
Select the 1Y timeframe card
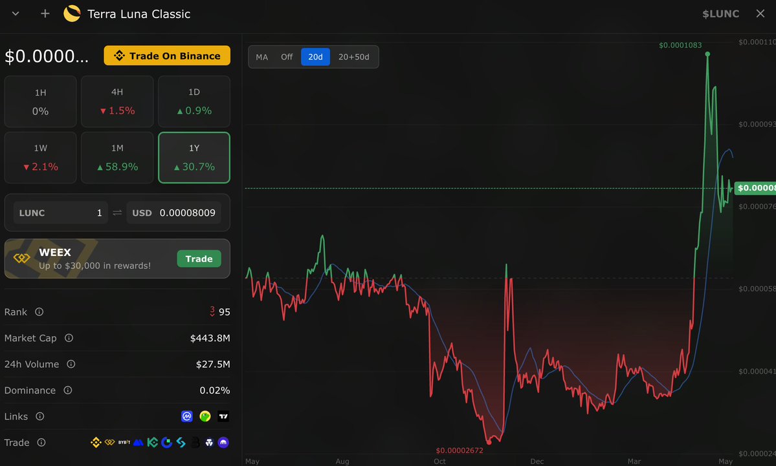click(194, 158)
